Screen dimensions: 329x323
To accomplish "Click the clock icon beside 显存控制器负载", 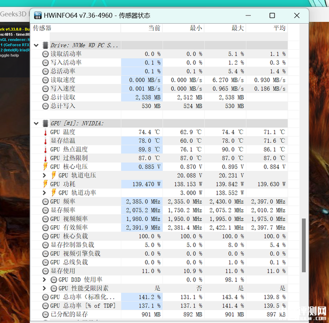I will 45,245.
